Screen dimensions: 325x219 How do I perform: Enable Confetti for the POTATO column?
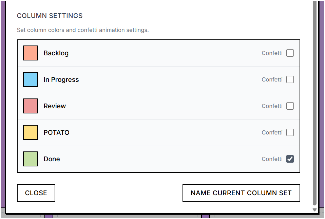pyautogui.click(x=290, y=132)
